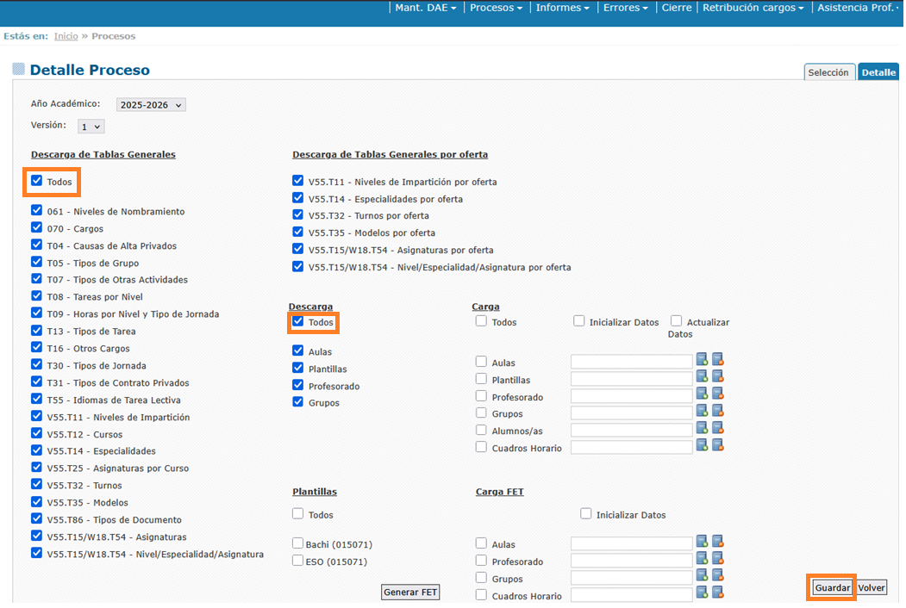Click the add-file icon in Carga FET Aulas row
The image size is (906, 608).
click(x=702, y=541)
